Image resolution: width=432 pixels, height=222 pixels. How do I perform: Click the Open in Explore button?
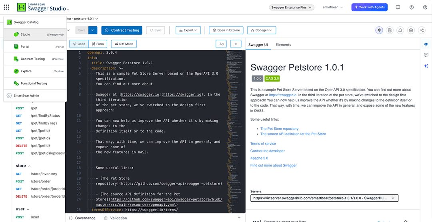coord(226,30)
